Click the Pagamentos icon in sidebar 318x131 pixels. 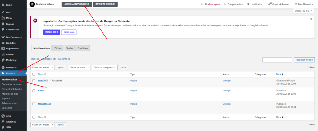(3, 49)
